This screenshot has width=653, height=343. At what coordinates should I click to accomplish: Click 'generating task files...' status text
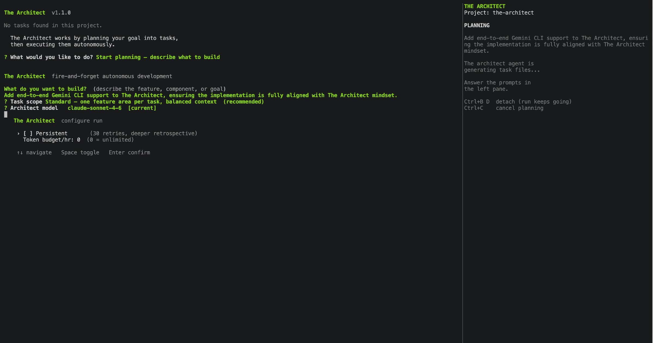point(502,70)
